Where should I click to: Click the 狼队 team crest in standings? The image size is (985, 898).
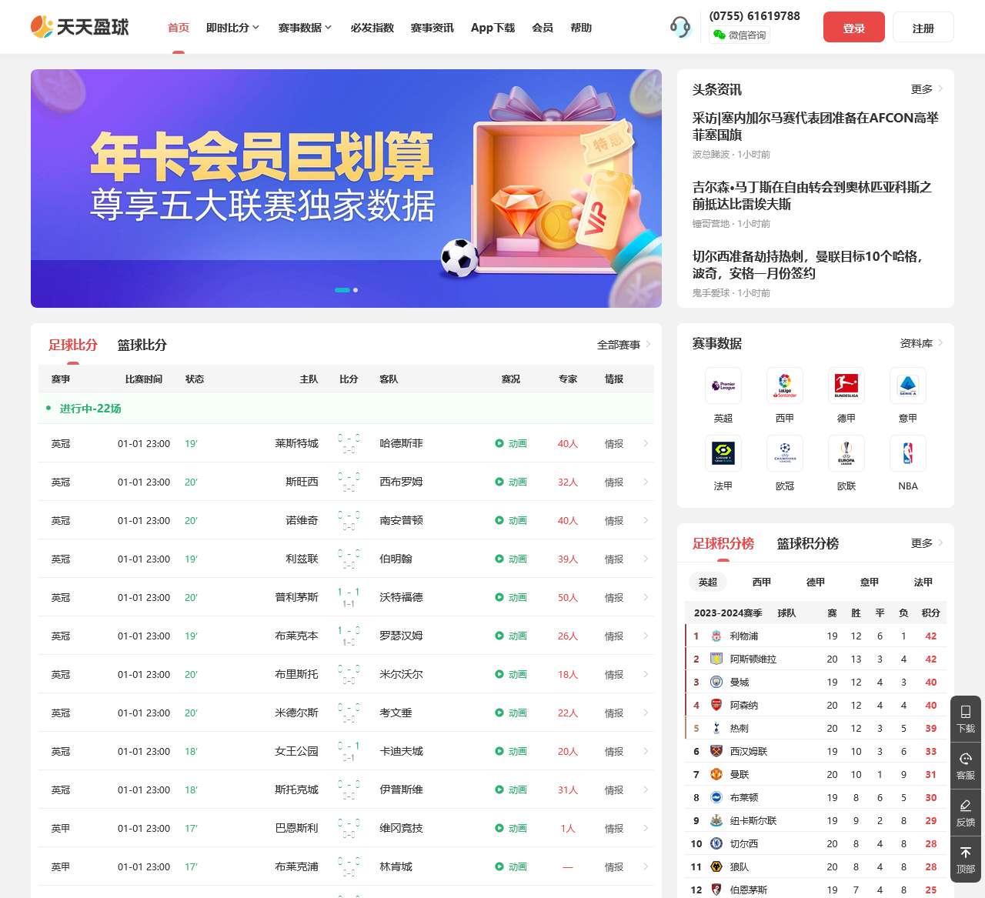click(716, 866)
